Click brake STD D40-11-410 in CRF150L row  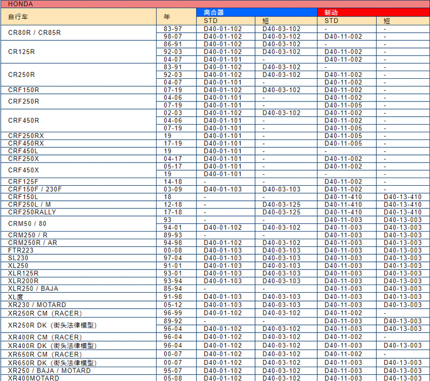tap(343, 197)
